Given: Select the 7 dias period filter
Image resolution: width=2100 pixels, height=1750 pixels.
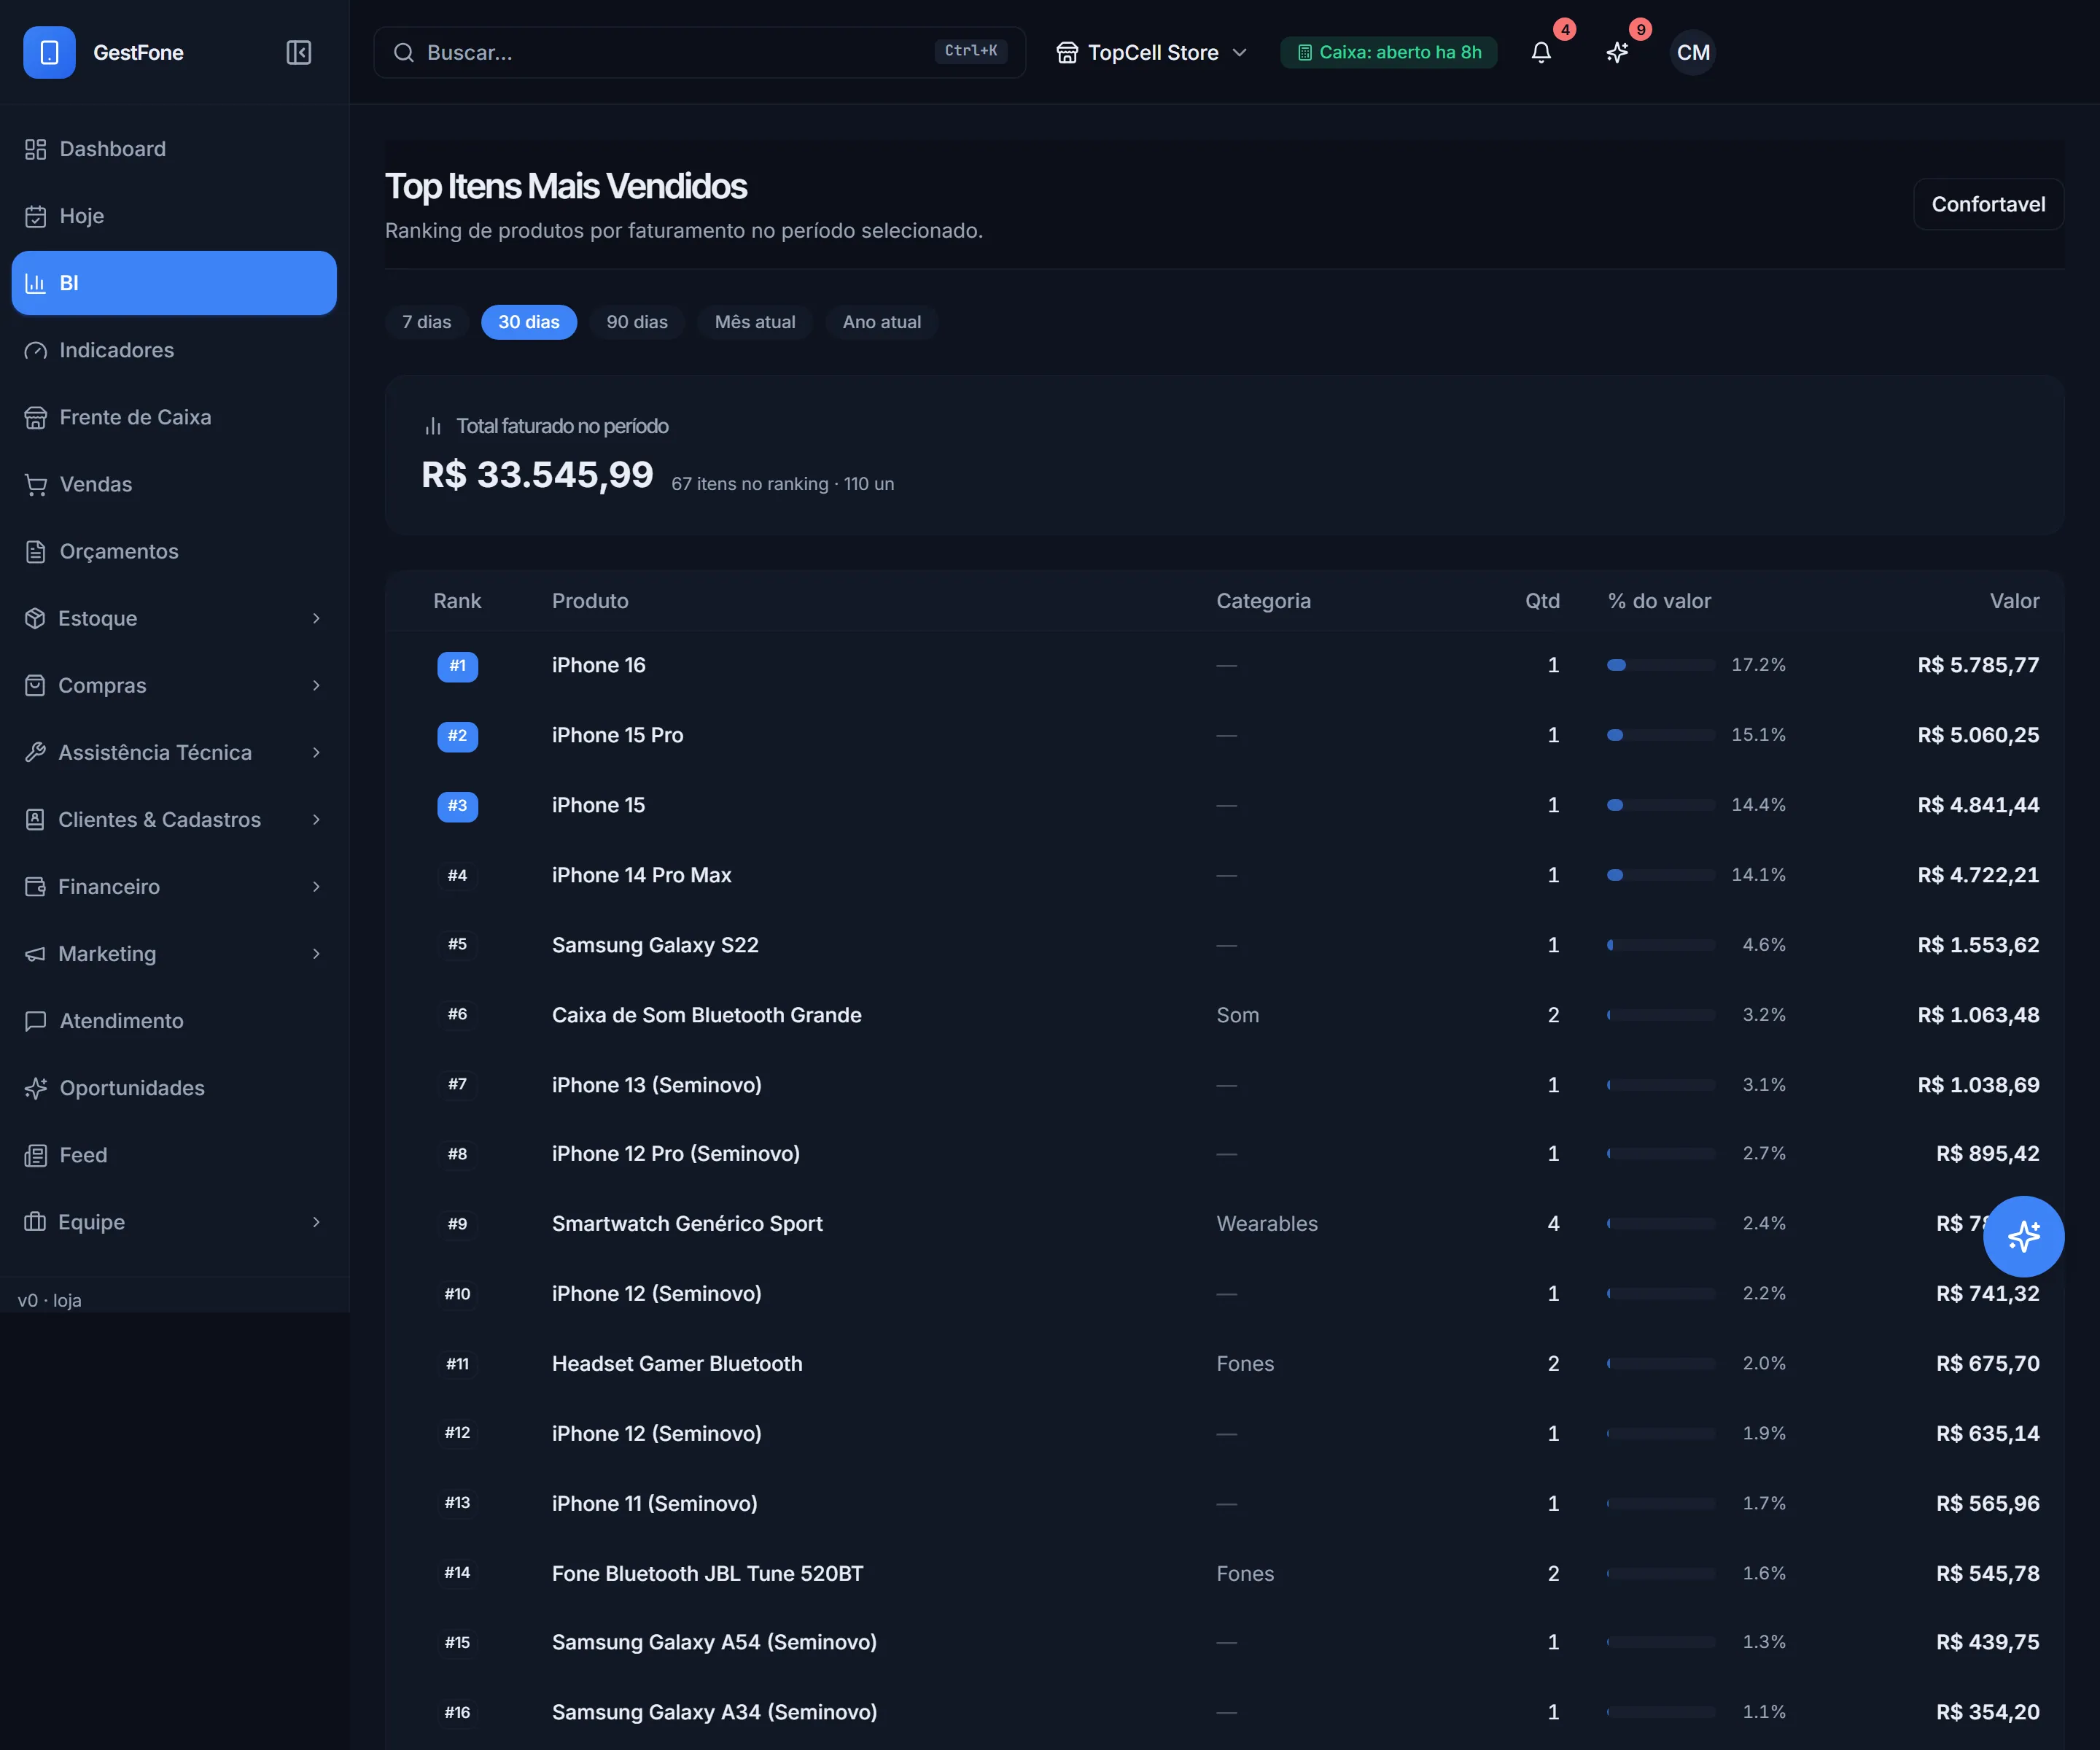Looking at the screenshot, I should pyautogui.click(x=427, y=322).
